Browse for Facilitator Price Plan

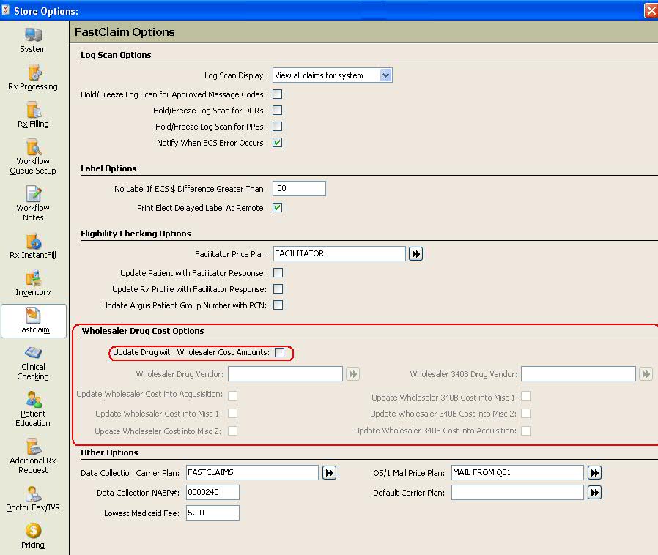415,253
